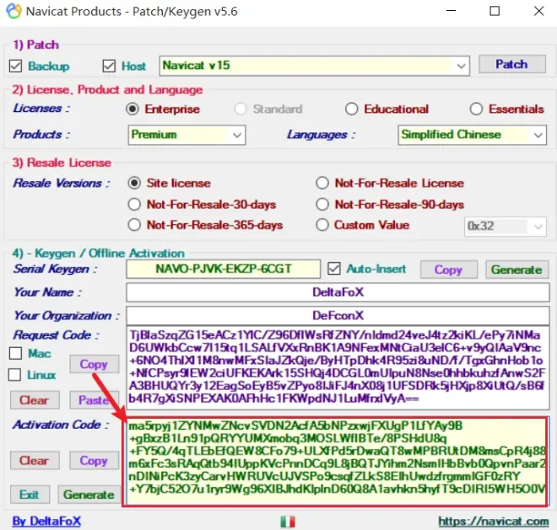The height and width of the screenshot is (530, 557).
Task: Click Generate button next to Exit
Action: coord(89,495)
